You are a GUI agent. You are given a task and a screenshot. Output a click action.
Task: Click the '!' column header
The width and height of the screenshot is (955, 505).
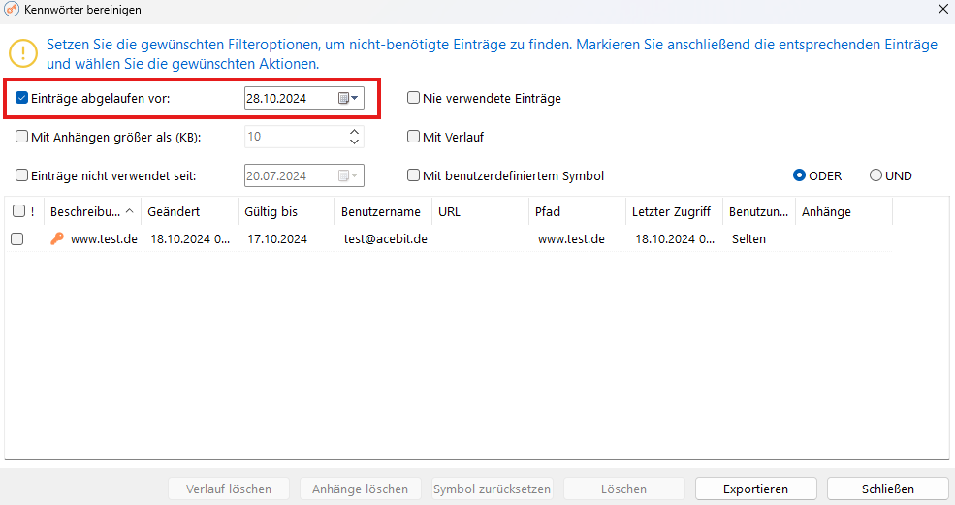click(x=33, y=211)
